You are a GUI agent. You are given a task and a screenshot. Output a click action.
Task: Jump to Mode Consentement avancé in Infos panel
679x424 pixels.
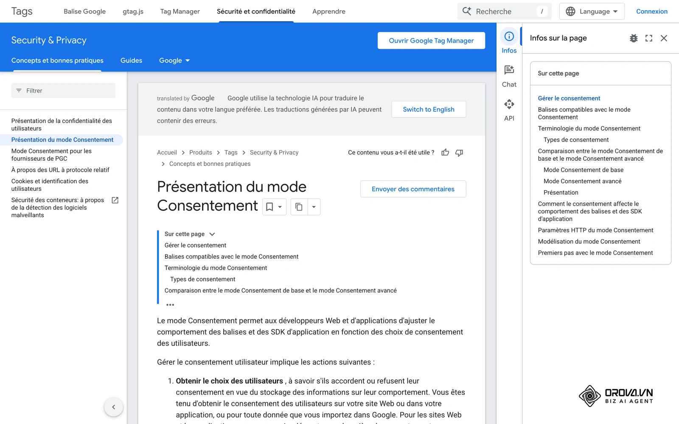pos(582,181)
